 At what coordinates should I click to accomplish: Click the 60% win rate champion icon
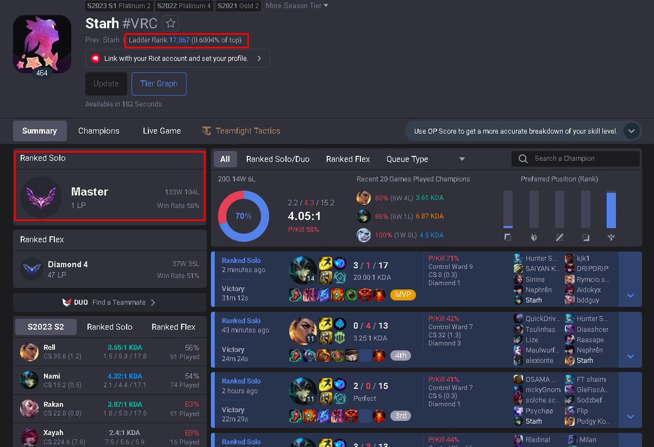[364, 198]
